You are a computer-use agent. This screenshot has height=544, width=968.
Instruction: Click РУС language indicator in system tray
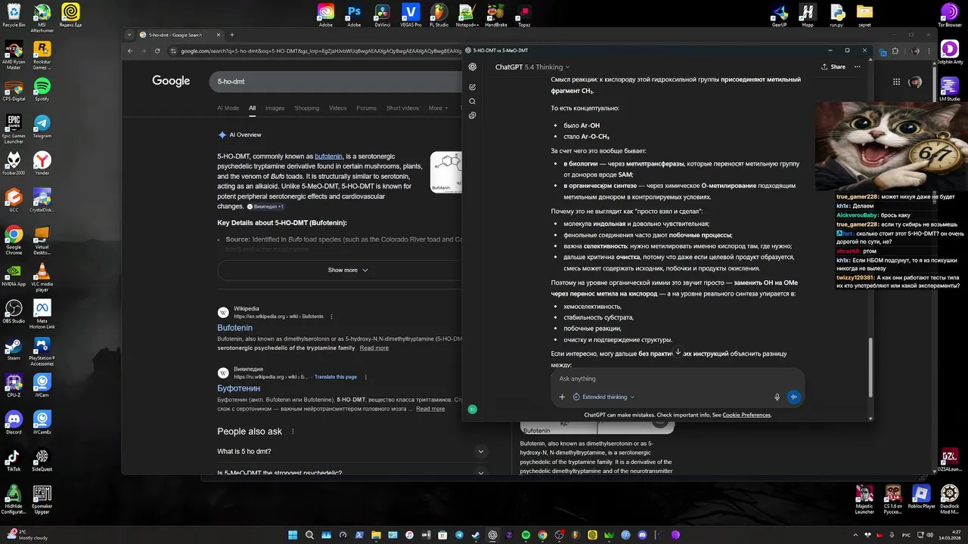(x=904, y=535)
